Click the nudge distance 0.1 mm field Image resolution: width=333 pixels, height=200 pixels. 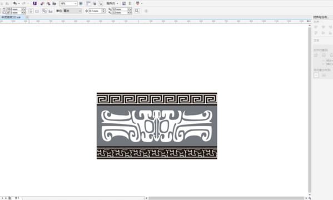click(95, 11)
